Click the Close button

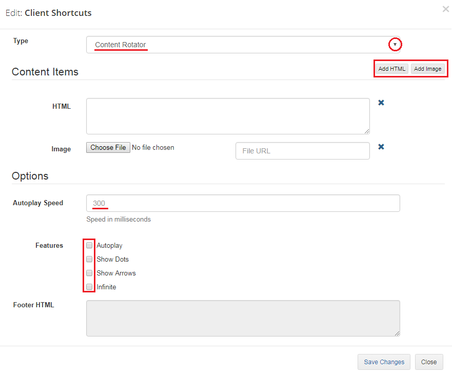(x=429, y=362)
